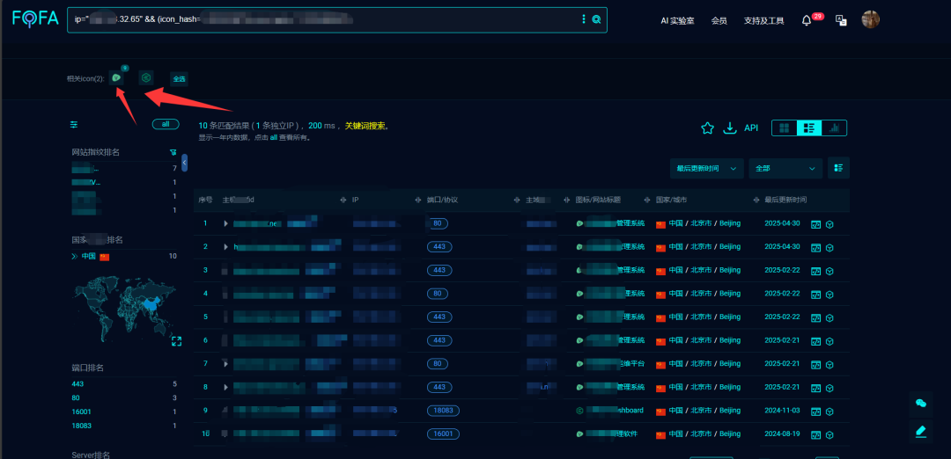Open the 会员 menu

719,20
